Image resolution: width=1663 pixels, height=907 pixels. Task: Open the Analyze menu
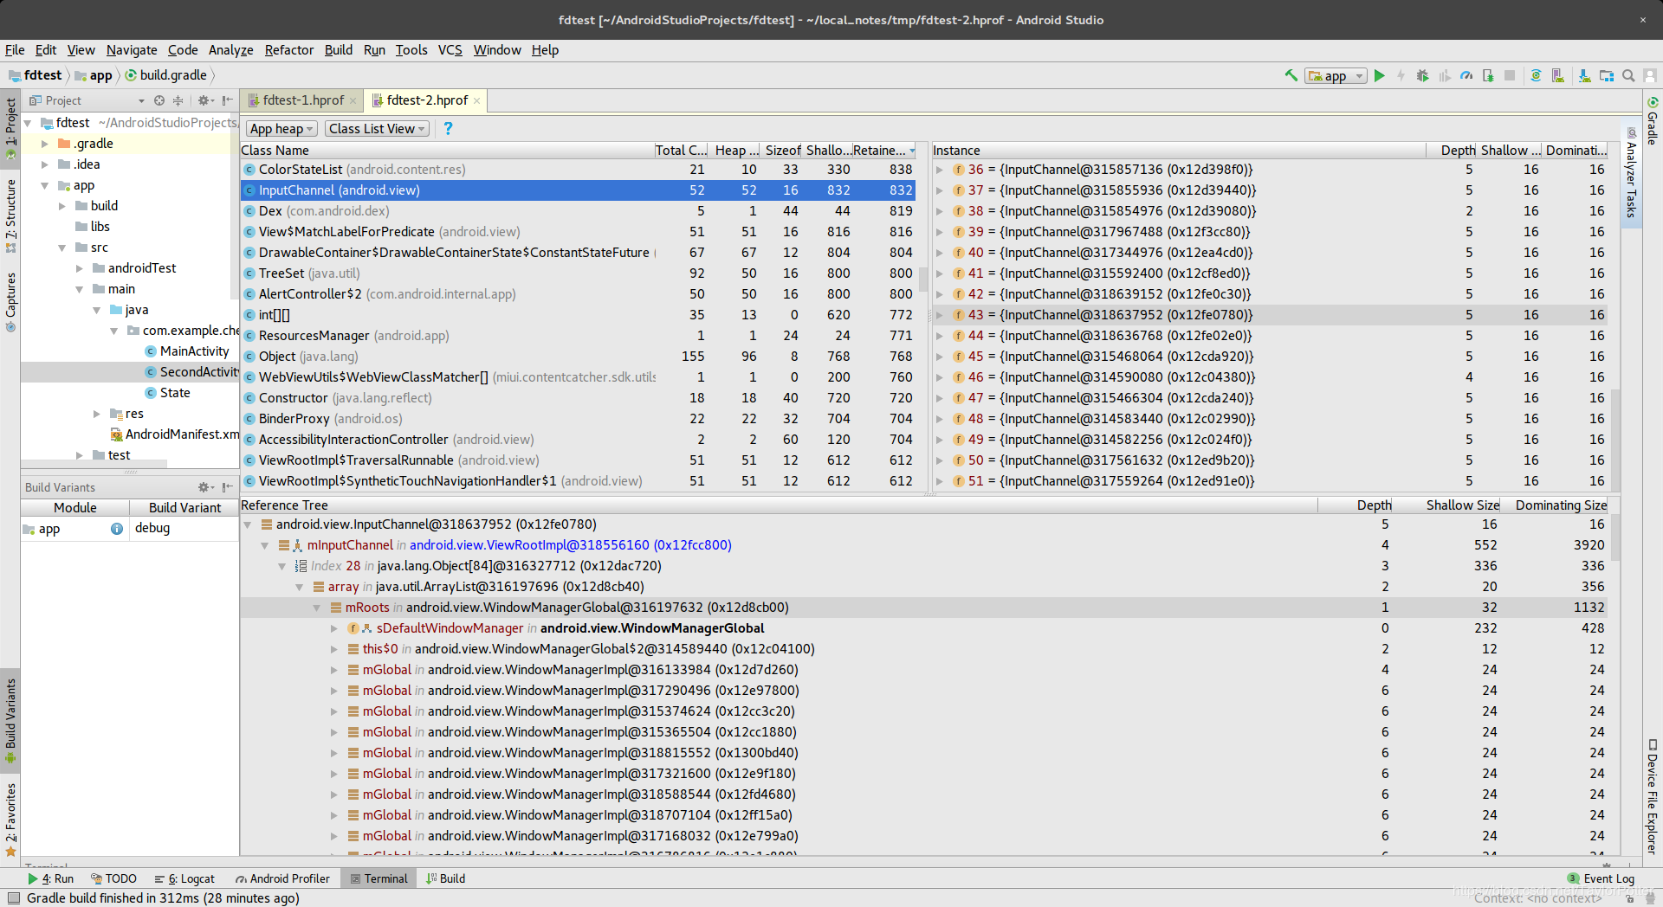230,50
